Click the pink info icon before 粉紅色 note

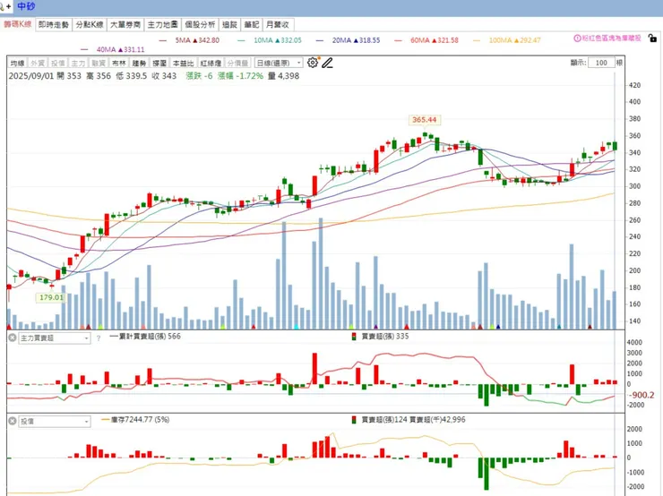[x=577, y=38]
